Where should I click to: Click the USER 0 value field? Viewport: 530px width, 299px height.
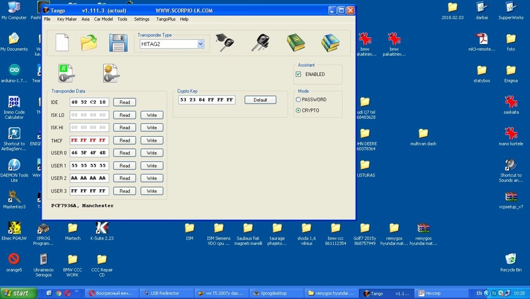(89, 153)
